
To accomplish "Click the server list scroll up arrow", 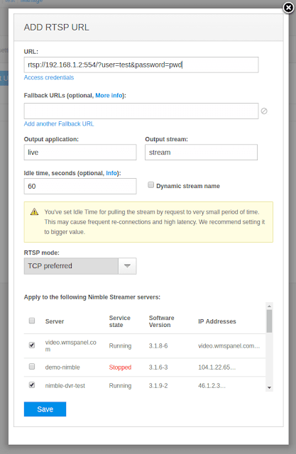I will [269, 306].
